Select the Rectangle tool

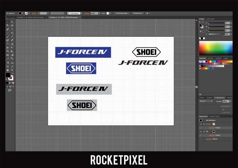tap(12, 33)
